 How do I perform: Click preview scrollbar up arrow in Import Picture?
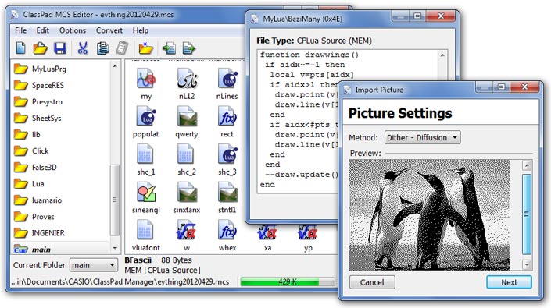click(527, 165)
